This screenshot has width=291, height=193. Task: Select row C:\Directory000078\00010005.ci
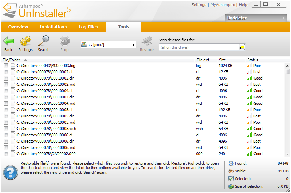pyautogui.click(x=143, y=110)
